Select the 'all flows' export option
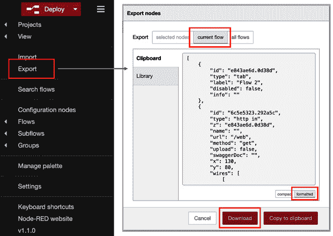 pyautogui.click(x=240, y=37)
